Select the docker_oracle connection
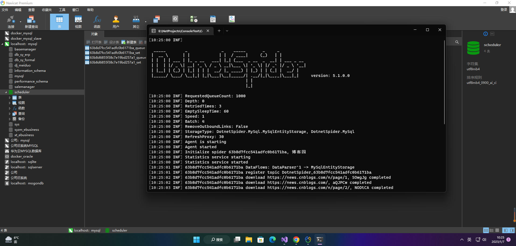Viewport: 516px width, 246px height. point(22,156)
